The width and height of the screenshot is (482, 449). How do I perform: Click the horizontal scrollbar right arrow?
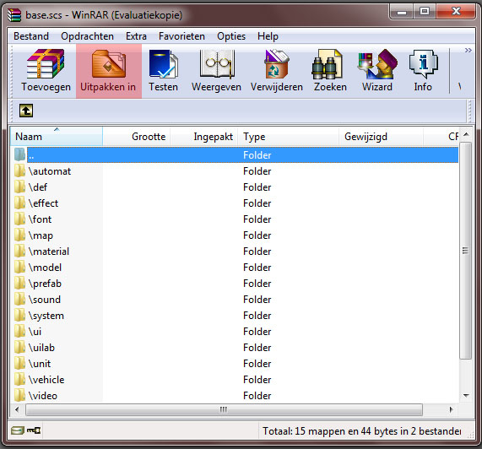pyautogui.click(x=451, y=409)
